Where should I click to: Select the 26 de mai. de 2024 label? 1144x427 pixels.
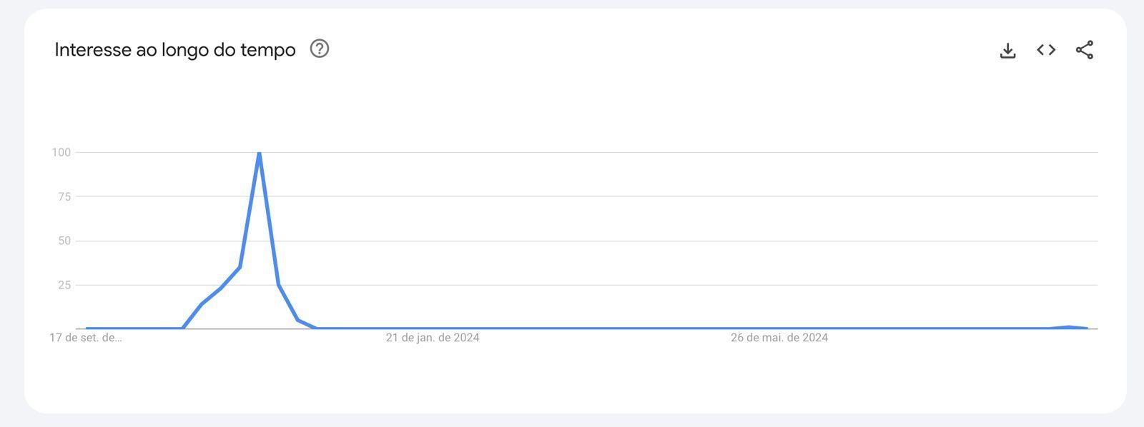coord(779,338)
